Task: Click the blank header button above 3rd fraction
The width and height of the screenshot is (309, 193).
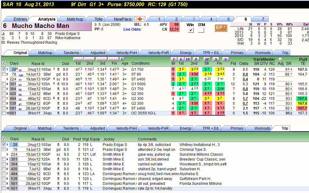Action: click(101, 59)
